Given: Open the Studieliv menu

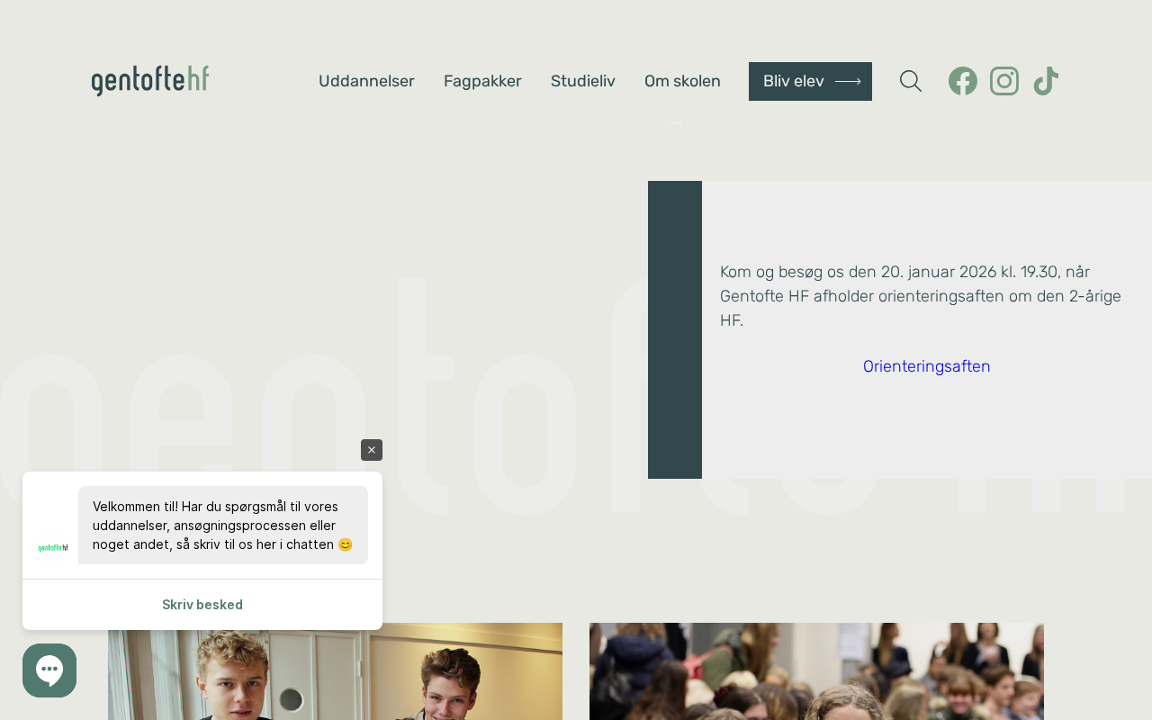Looking at the screenshot, I should click(583, 81).
